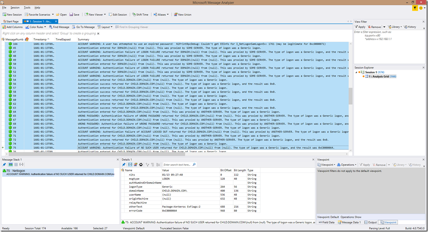
Task: Click the Shift Time toolbar button
Action: tap(140, 15)
